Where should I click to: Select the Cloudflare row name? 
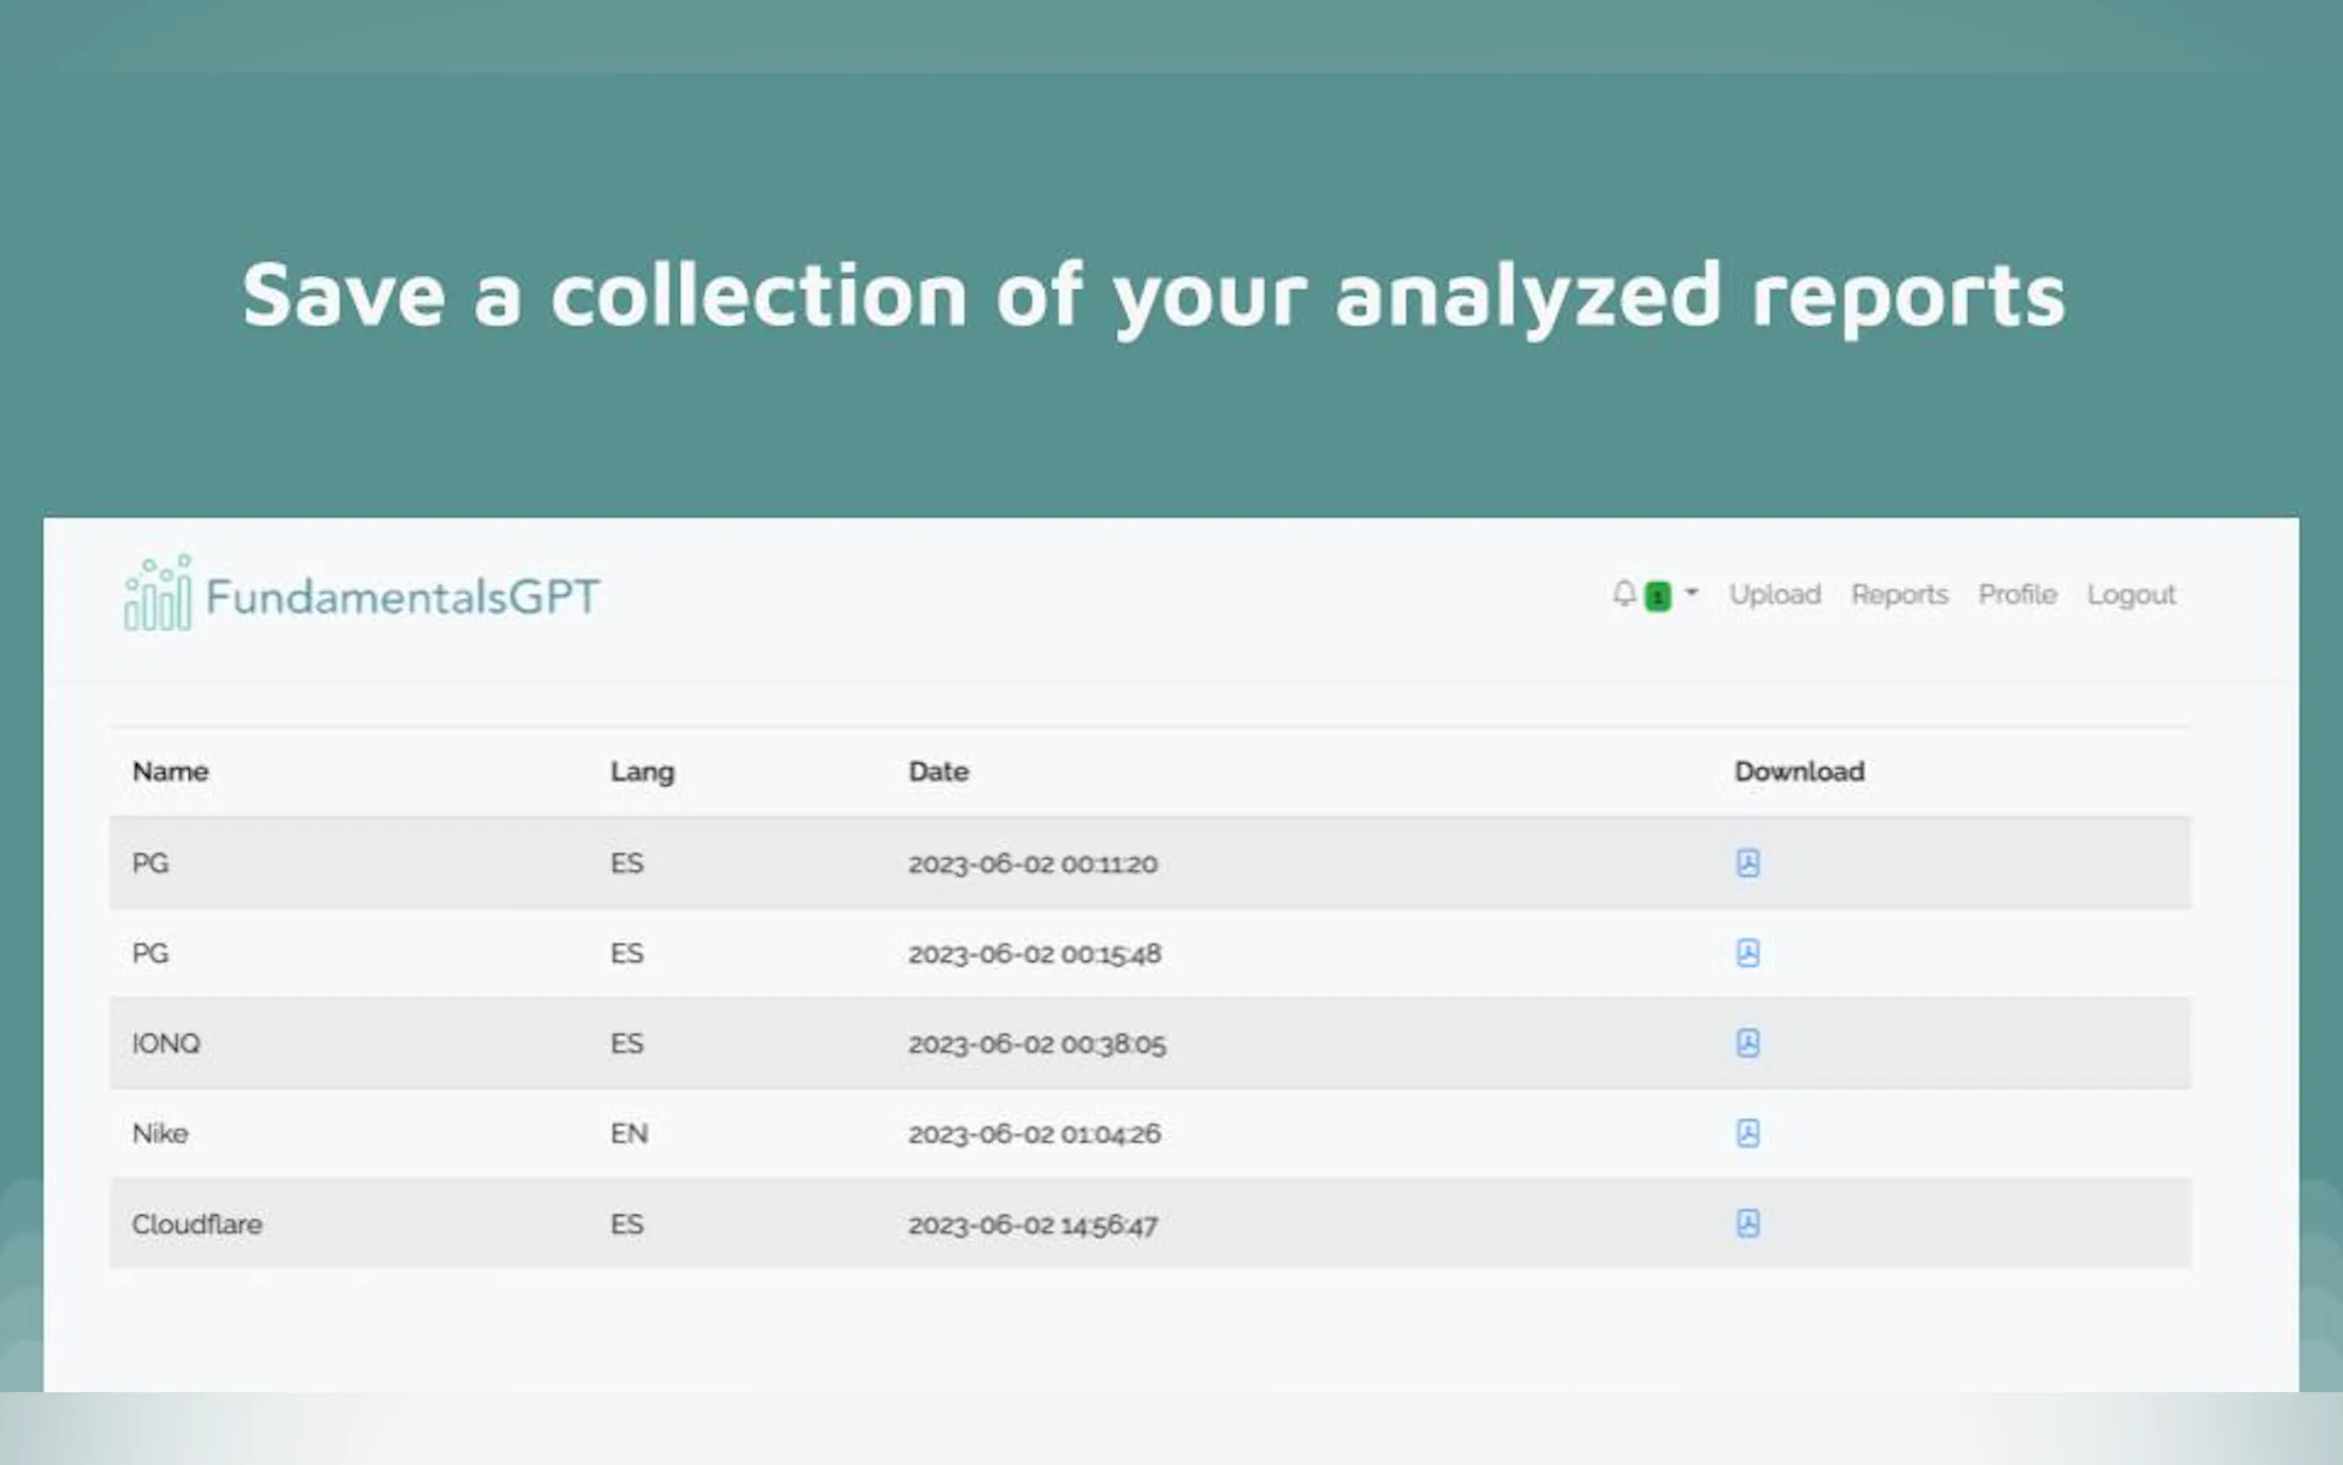click(x=196, y=1223)
